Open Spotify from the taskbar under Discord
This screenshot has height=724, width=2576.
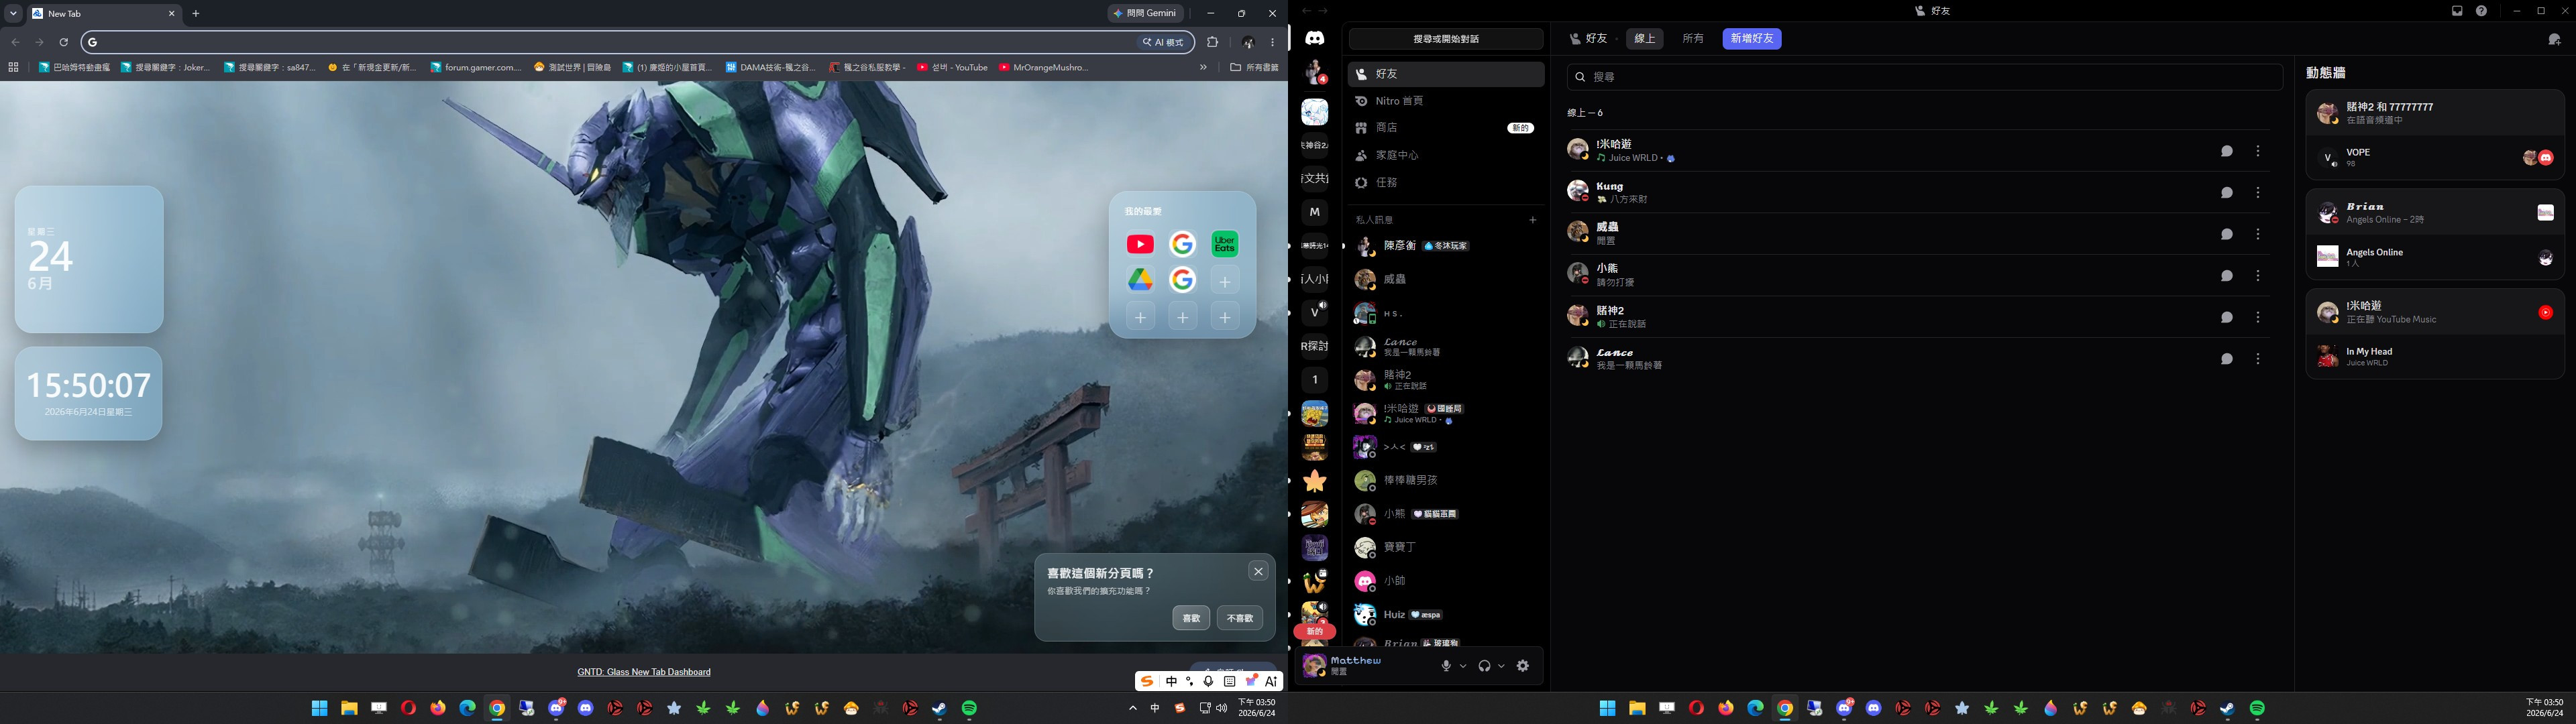(2257, 708)
